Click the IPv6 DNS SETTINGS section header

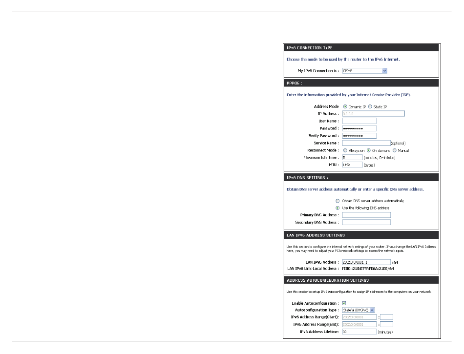point(361,178)
